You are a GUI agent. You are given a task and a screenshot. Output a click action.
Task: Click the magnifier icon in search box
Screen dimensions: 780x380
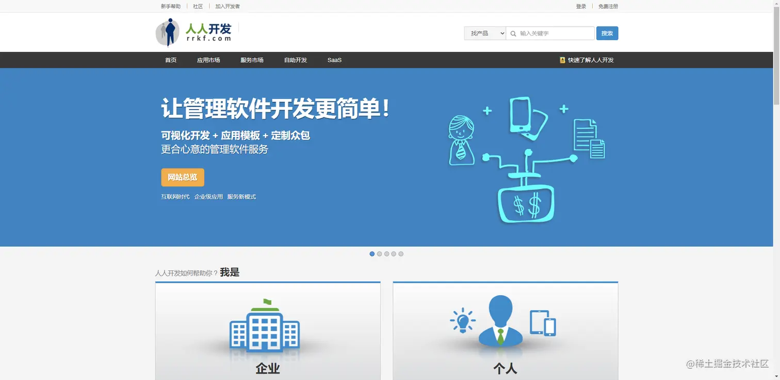click(x=513, y=33)
